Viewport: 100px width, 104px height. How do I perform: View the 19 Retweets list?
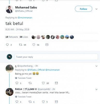12,37
